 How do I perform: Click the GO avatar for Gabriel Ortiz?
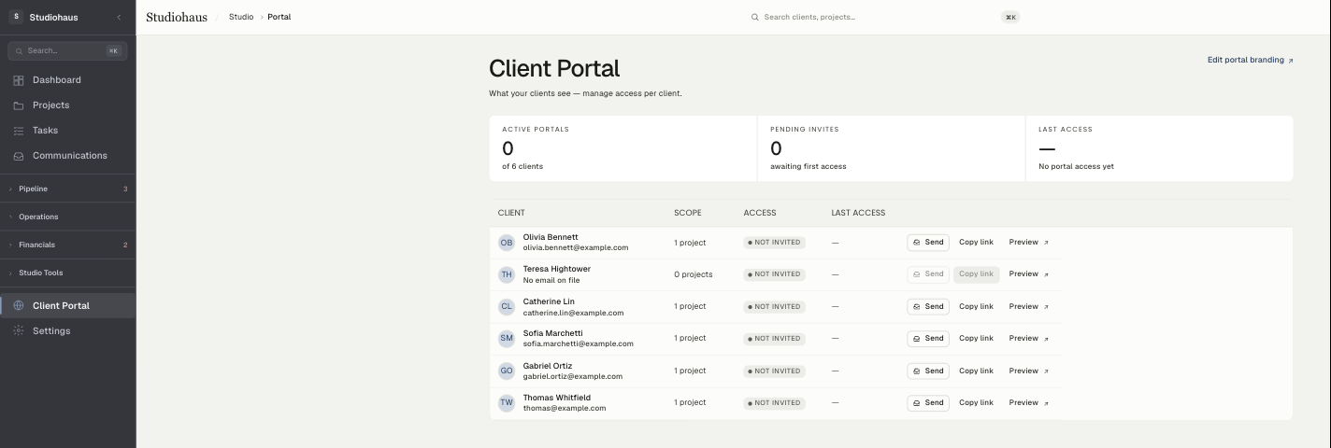point(507,371)
